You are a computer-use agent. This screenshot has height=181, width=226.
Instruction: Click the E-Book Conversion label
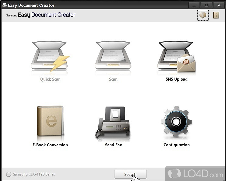(x=50, y=145)
